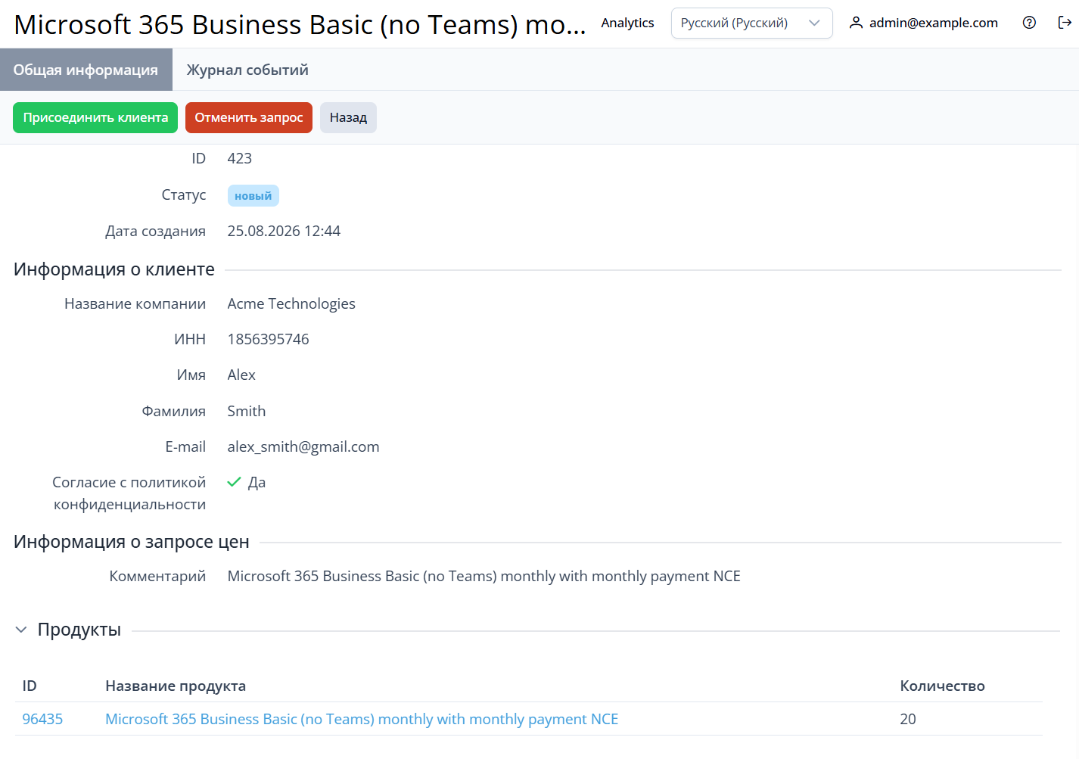
Task: Click the red Отменить запрос button
Action: (248, 117)
